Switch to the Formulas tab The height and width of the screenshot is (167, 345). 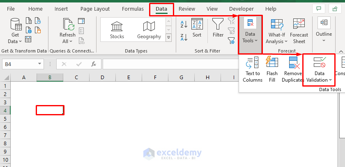133,9
